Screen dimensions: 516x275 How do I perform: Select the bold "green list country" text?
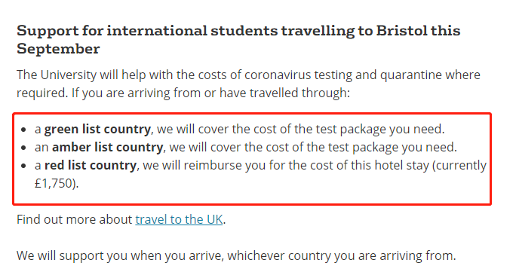point(97,129)
